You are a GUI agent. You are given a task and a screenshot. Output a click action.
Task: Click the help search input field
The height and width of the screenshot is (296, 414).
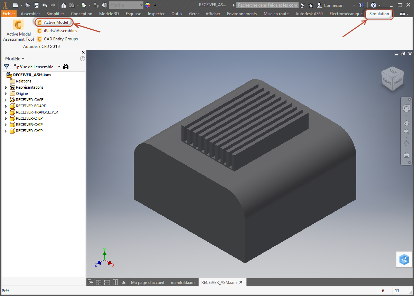[267, 5]
